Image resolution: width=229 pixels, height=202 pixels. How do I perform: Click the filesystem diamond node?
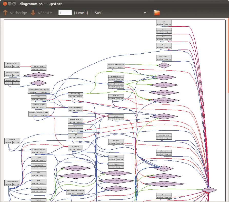click(x=164, y=169)
